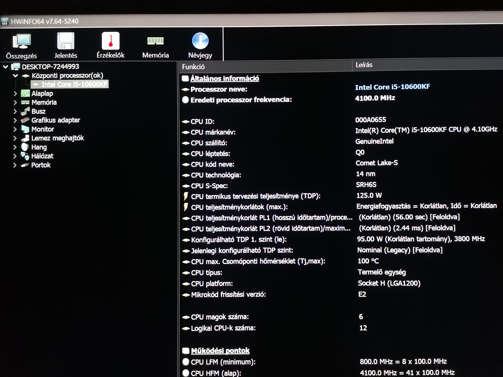Select the CPU S-Spec row label
The image size is (503, 377).
tap(209, 186)
